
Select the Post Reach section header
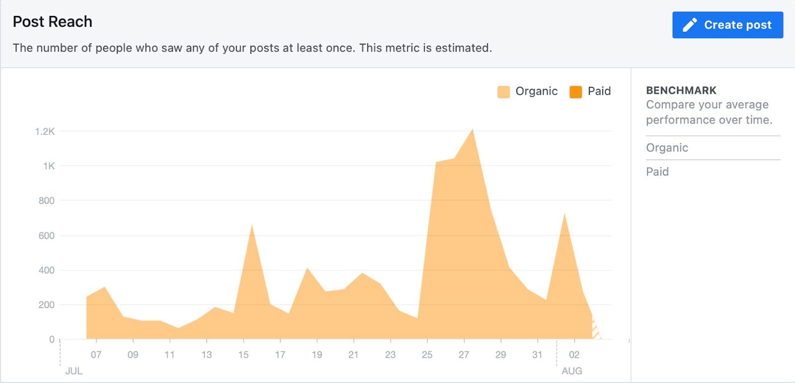pos(53,21)
